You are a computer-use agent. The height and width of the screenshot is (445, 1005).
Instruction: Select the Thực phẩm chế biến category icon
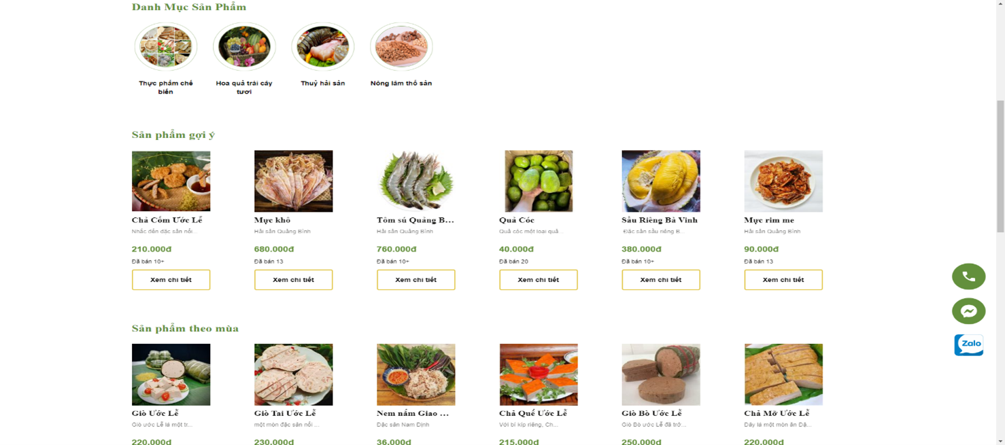[x=166, y=46]
